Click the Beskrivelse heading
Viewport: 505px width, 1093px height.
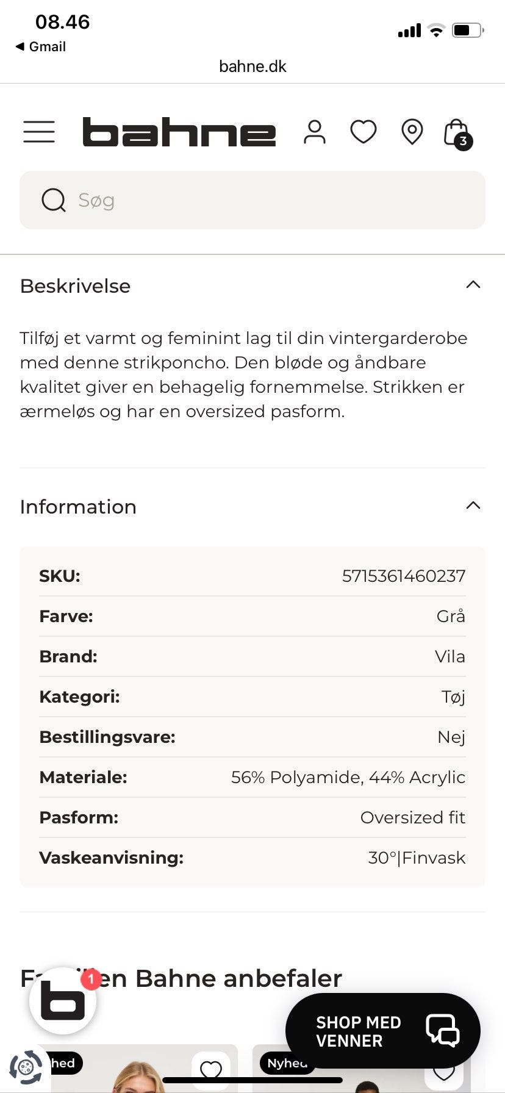75,286
